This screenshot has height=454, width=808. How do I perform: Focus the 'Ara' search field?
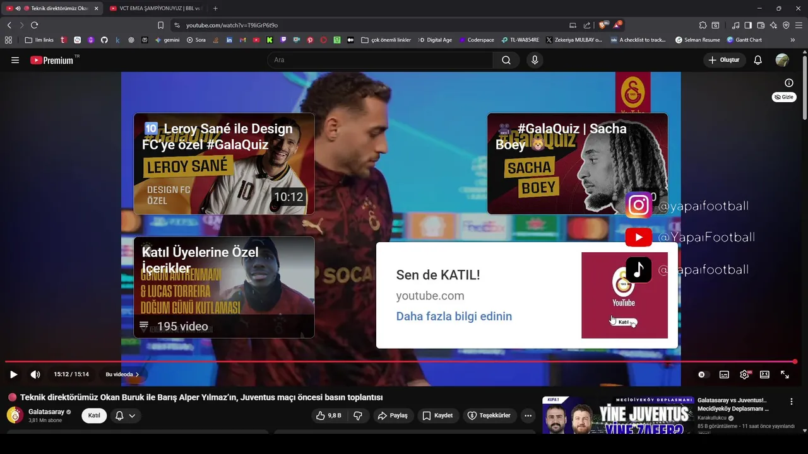(381, 60)
